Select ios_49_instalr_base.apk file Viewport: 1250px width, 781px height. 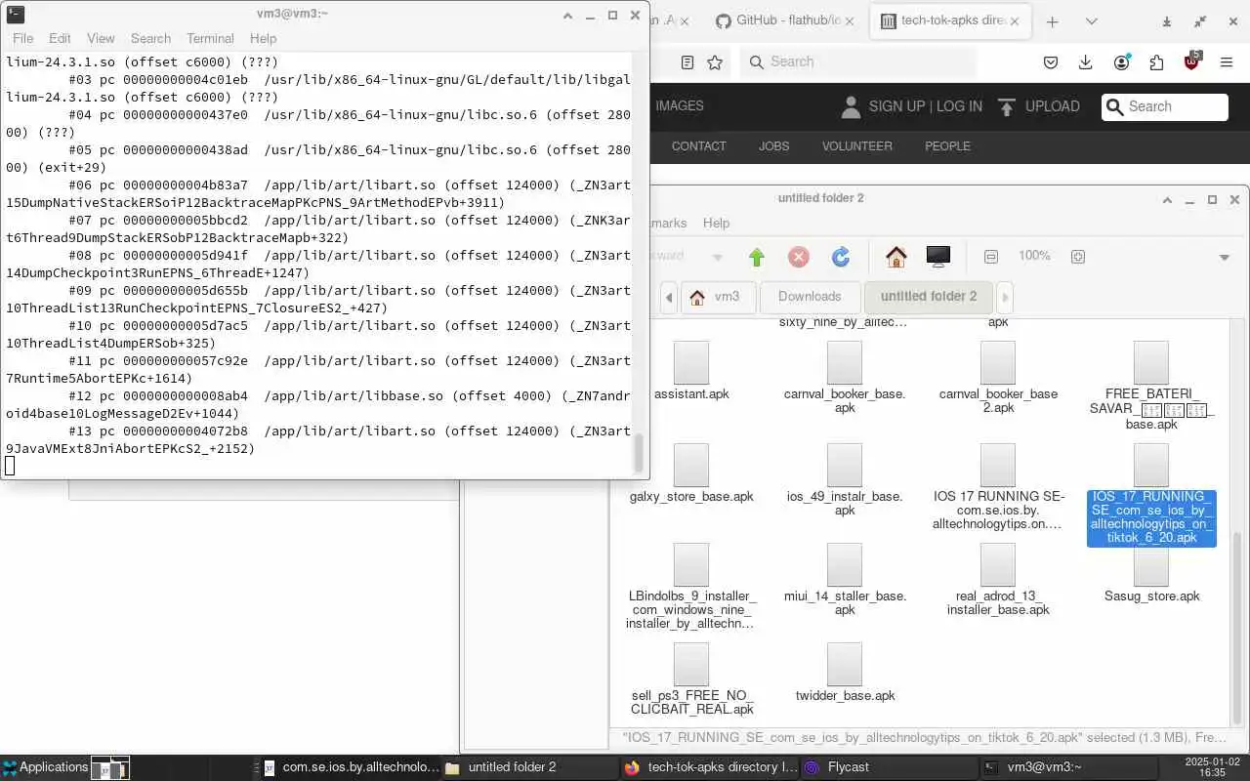[845, 480]
